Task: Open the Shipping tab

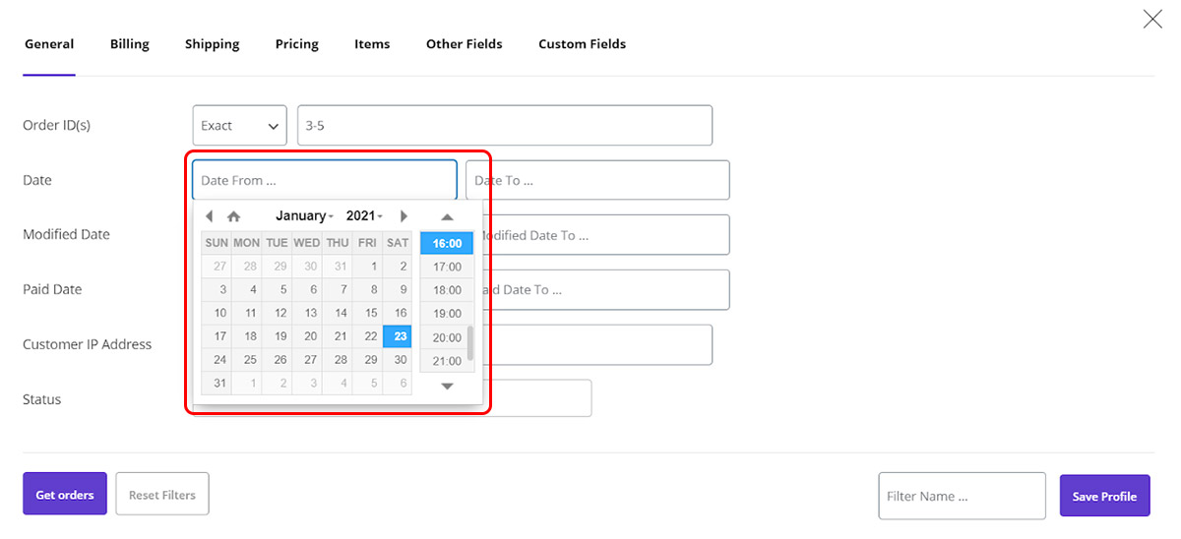Action: point(212,44)
